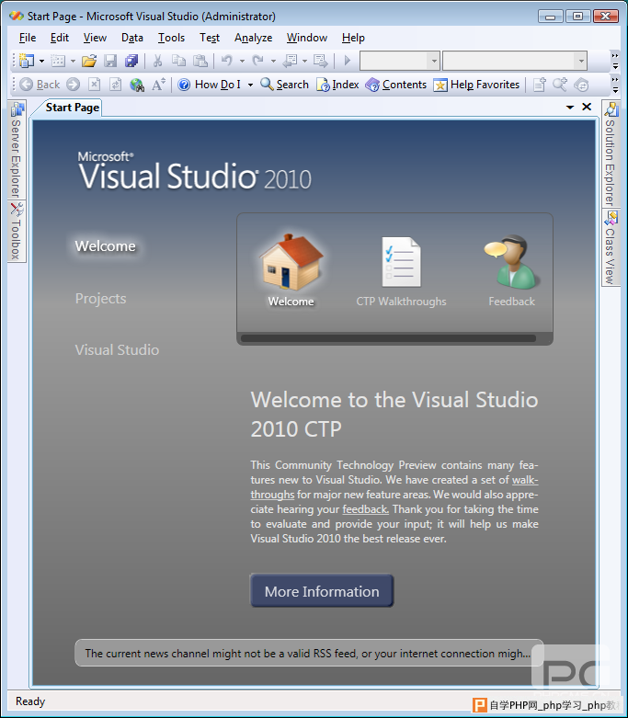Open the Navigate Backward dropdown arrow
628x718 pixels.
(x=304, y=61)
